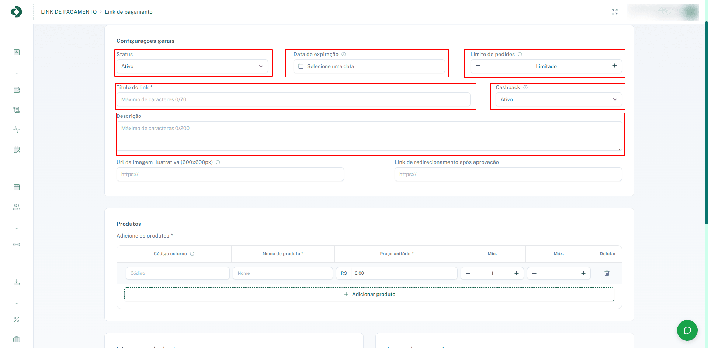Increase the Limite de pedidos value

[615, 66]
